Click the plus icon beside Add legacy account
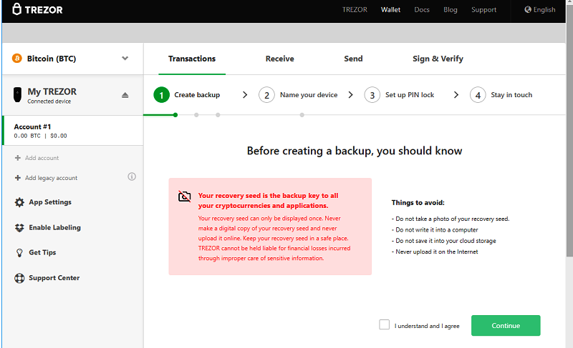 (x=17, y=178)
